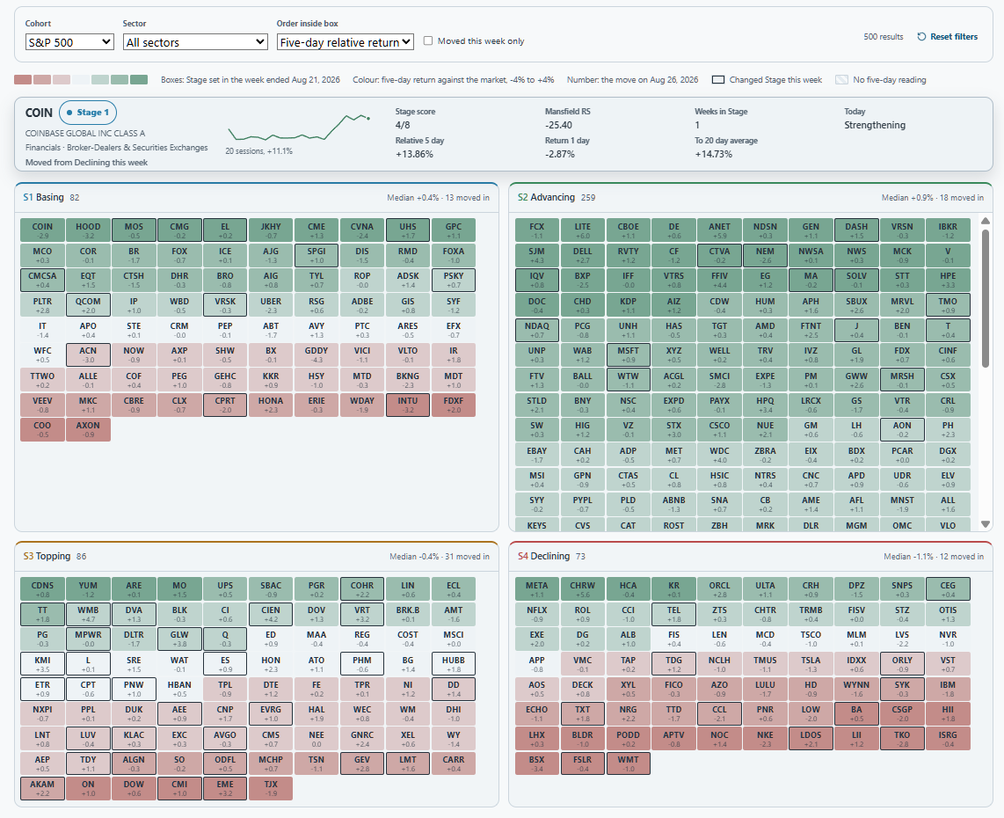Select the IBKR tile in Advancing
The width and height of the screenshot is (1004, 818).
coord(948,230)
